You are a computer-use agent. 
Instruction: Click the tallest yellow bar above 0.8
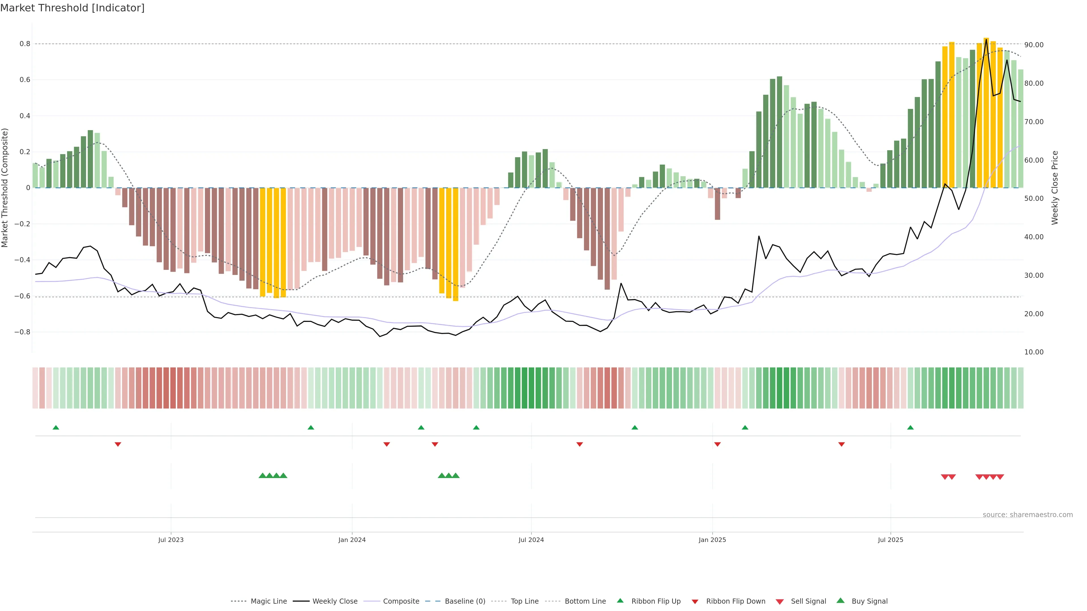pyautogui.click(x=986, y=110)
